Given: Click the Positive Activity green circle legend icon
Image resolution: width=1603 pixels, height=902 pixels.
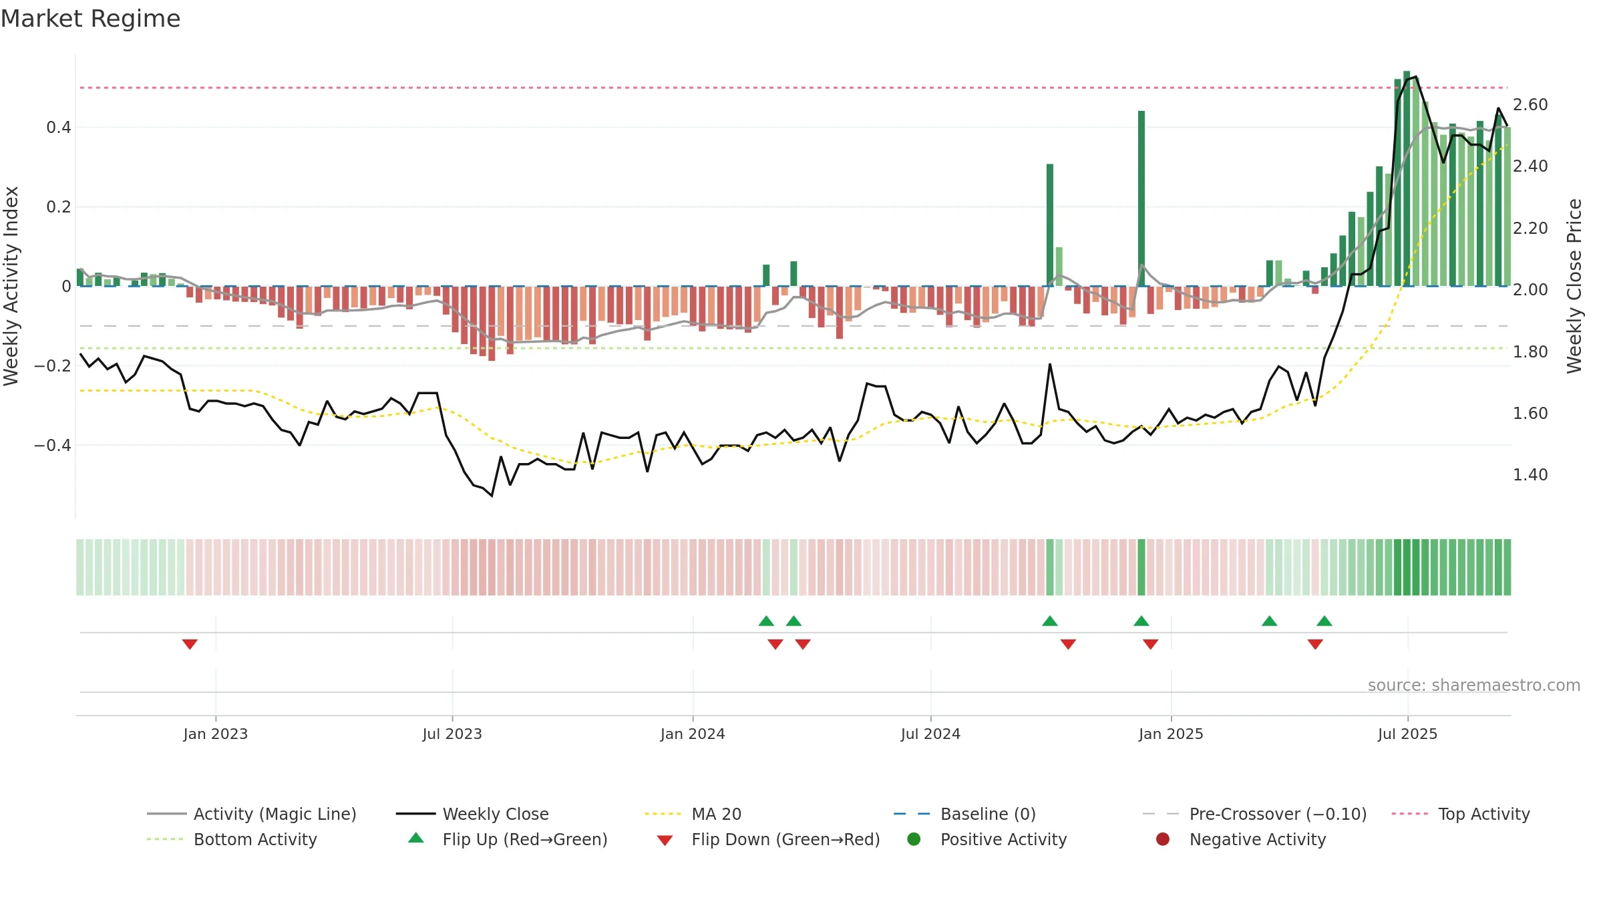Looking at the screenshot, I should pyautogui.click(x=914, y=839).
